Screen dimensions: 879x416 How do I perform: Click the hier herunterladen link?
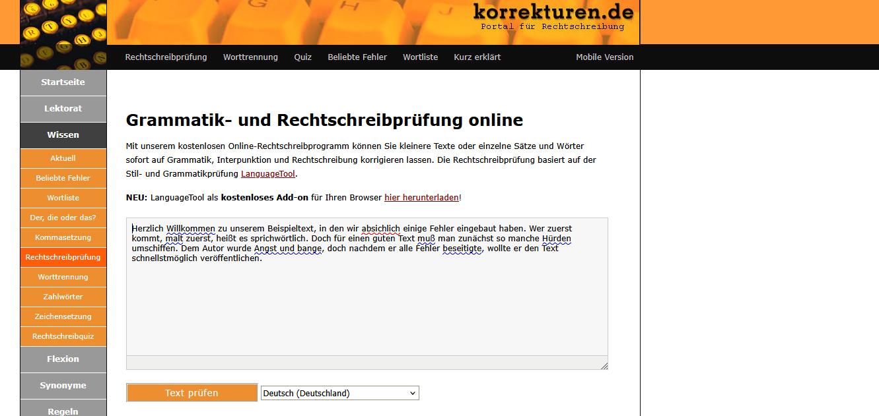point(421,197)
